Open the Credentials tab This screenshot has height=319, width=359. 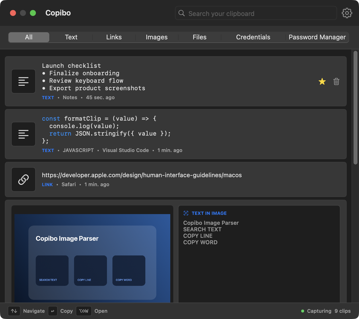[253, 37]
